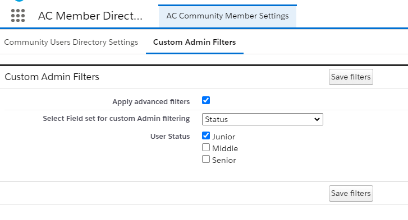
Task: Click the 'Junior' option label
Action: point(223,137)
